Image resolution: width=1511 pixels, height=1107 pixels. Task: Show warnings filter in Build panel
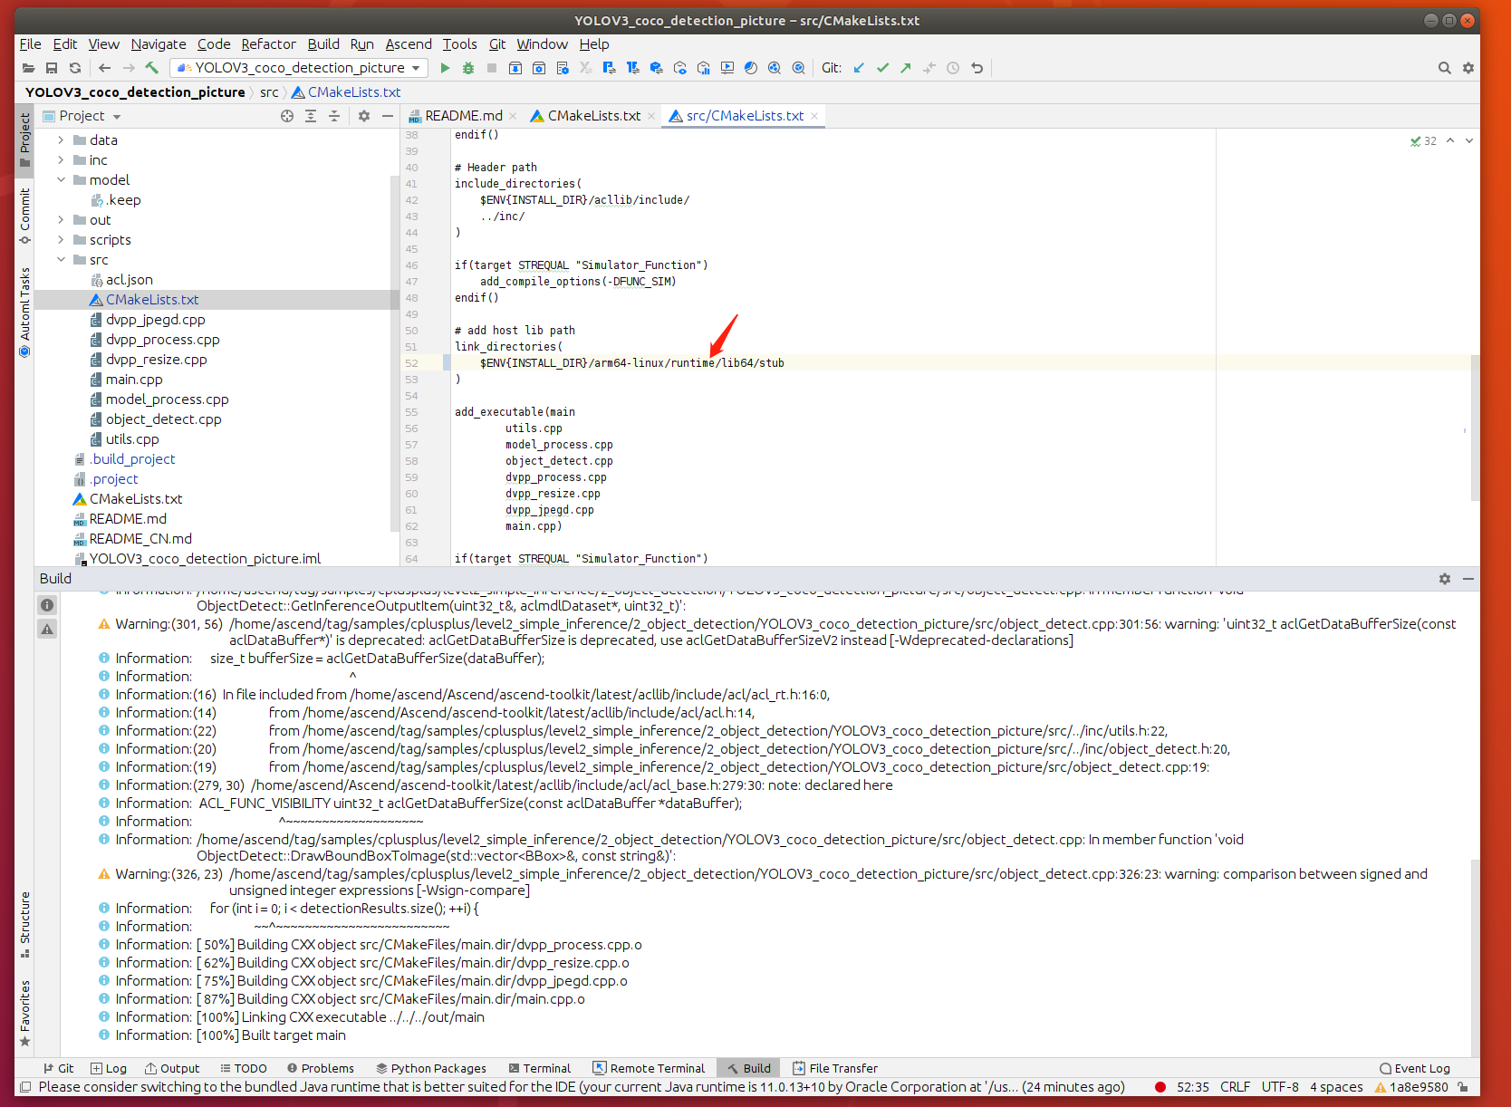point(47,629)
